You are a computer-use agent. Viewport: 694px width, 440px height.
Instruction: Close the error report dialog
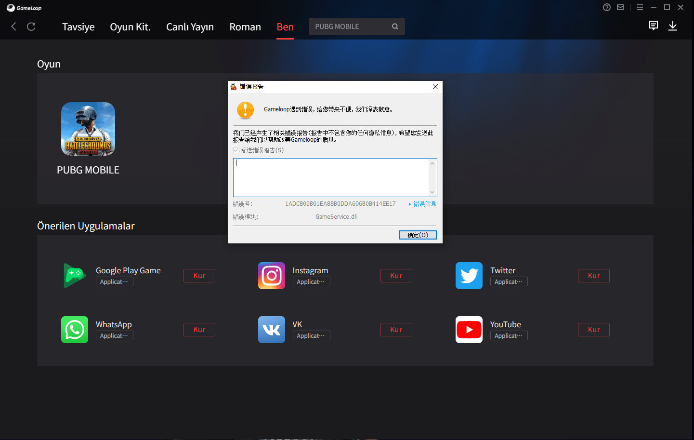(x=435, y=87)
